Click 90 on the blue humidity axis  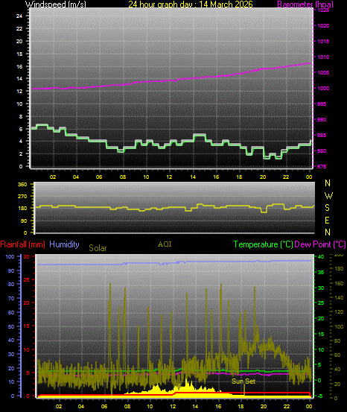(x=11, y=270)
